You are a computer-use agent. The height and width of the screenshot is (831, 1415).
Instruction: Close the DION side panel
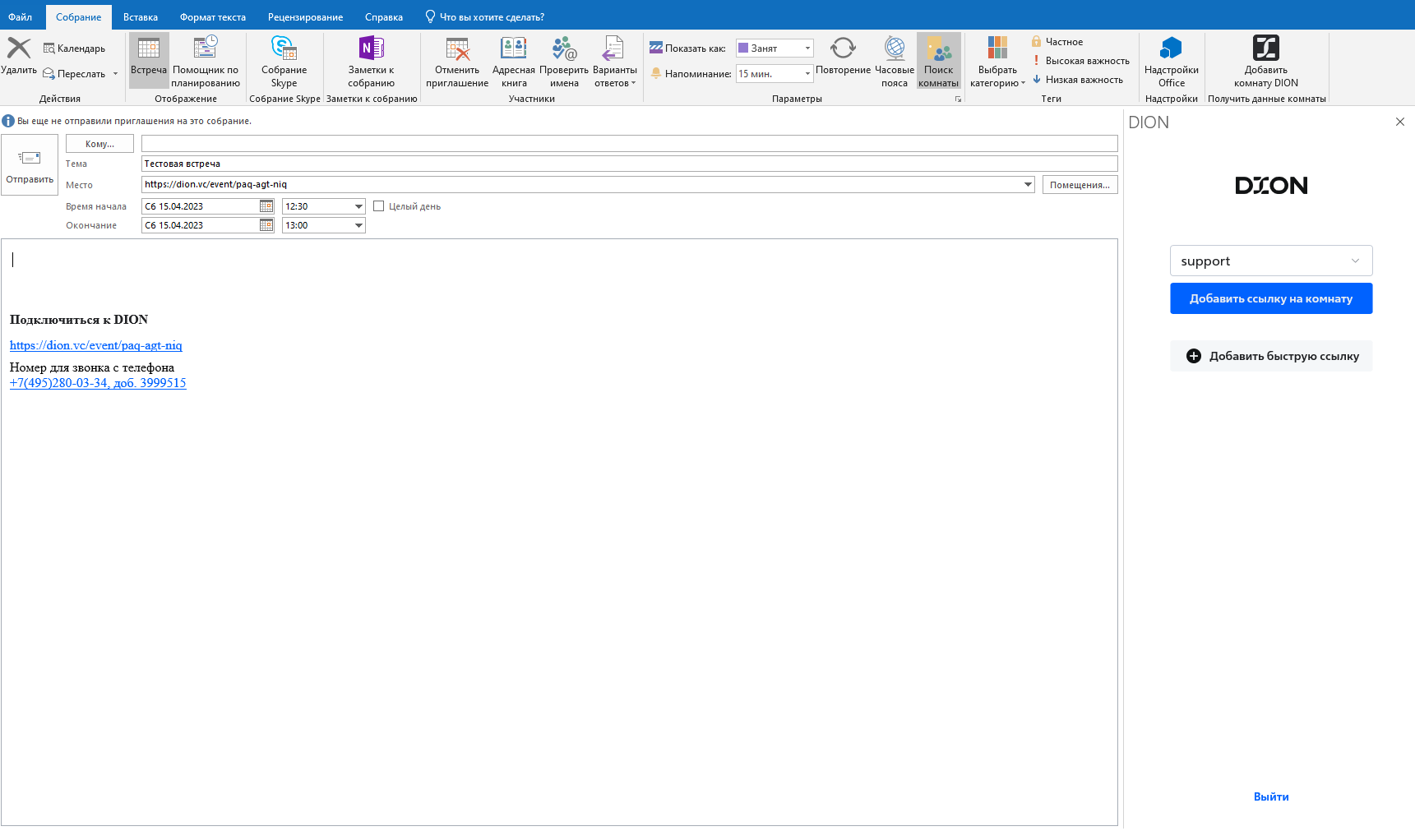1400,122
